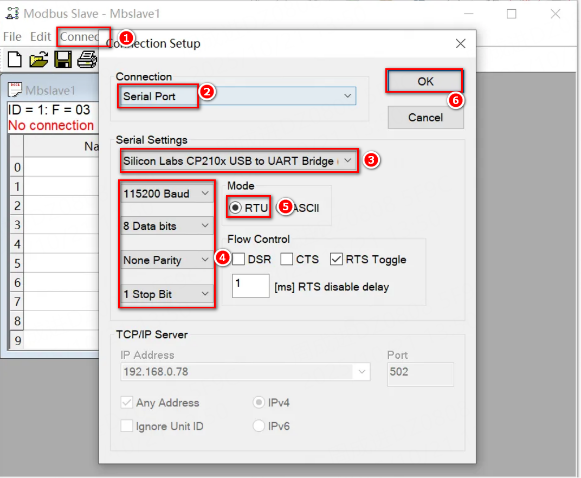This screenshot has height=478, width=581.
Task: Click the New document toolbar icon
Action: (15, 59)
